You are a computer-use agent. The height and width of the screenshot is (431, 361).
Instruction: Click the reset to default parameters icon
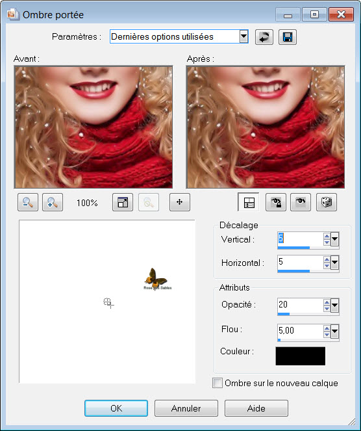(x=264, y=37)
